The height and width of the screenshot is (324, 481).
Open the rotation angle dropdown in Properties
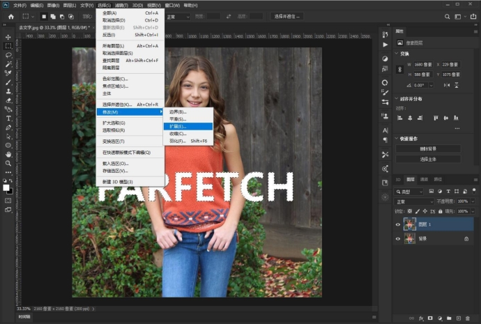pyautogui.click(x=431, y=85)
